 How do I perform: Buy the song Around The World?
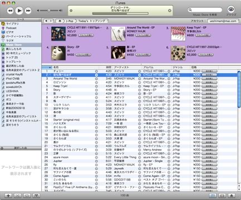(209, 79)
